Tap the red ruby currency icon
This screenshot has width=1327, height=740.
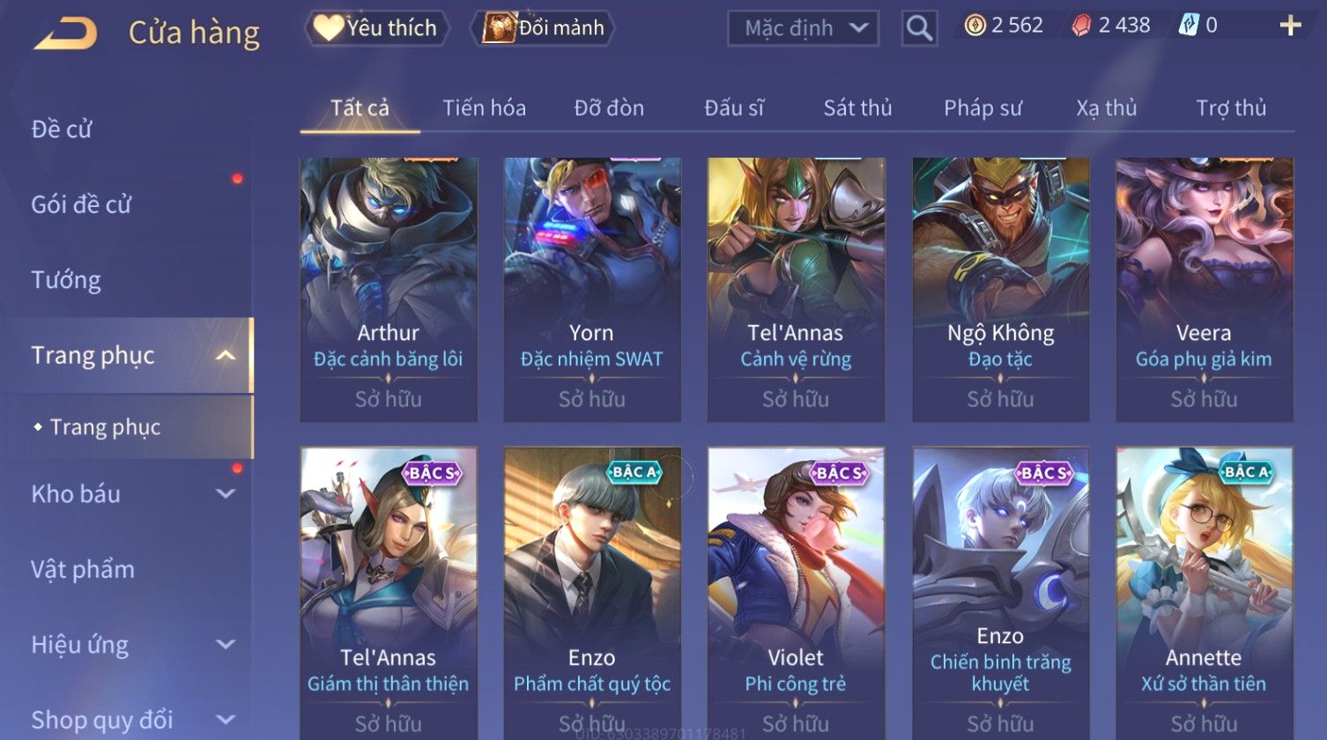[1081, 26]
